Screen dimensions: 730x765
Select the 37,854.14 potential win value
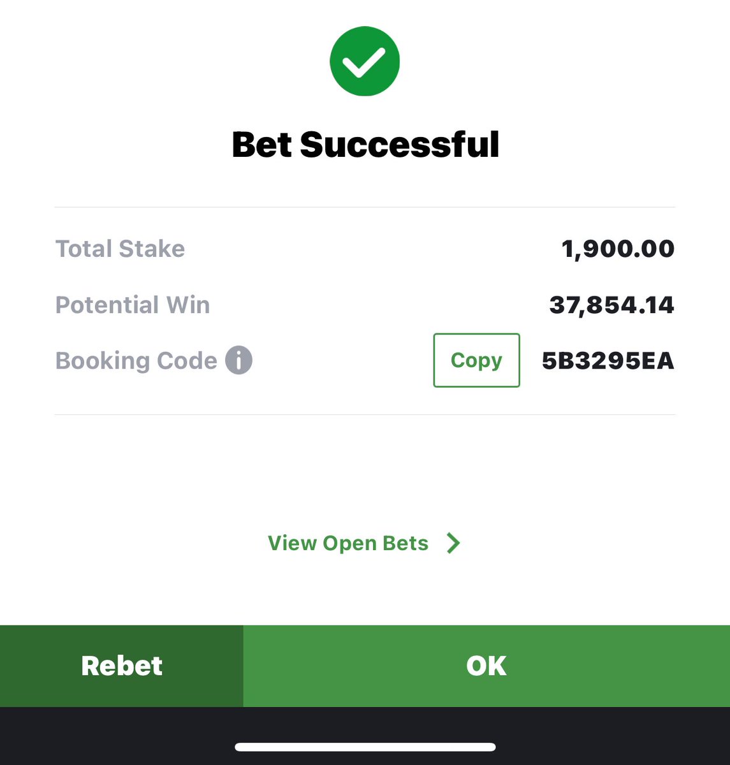tap(611, 305)
